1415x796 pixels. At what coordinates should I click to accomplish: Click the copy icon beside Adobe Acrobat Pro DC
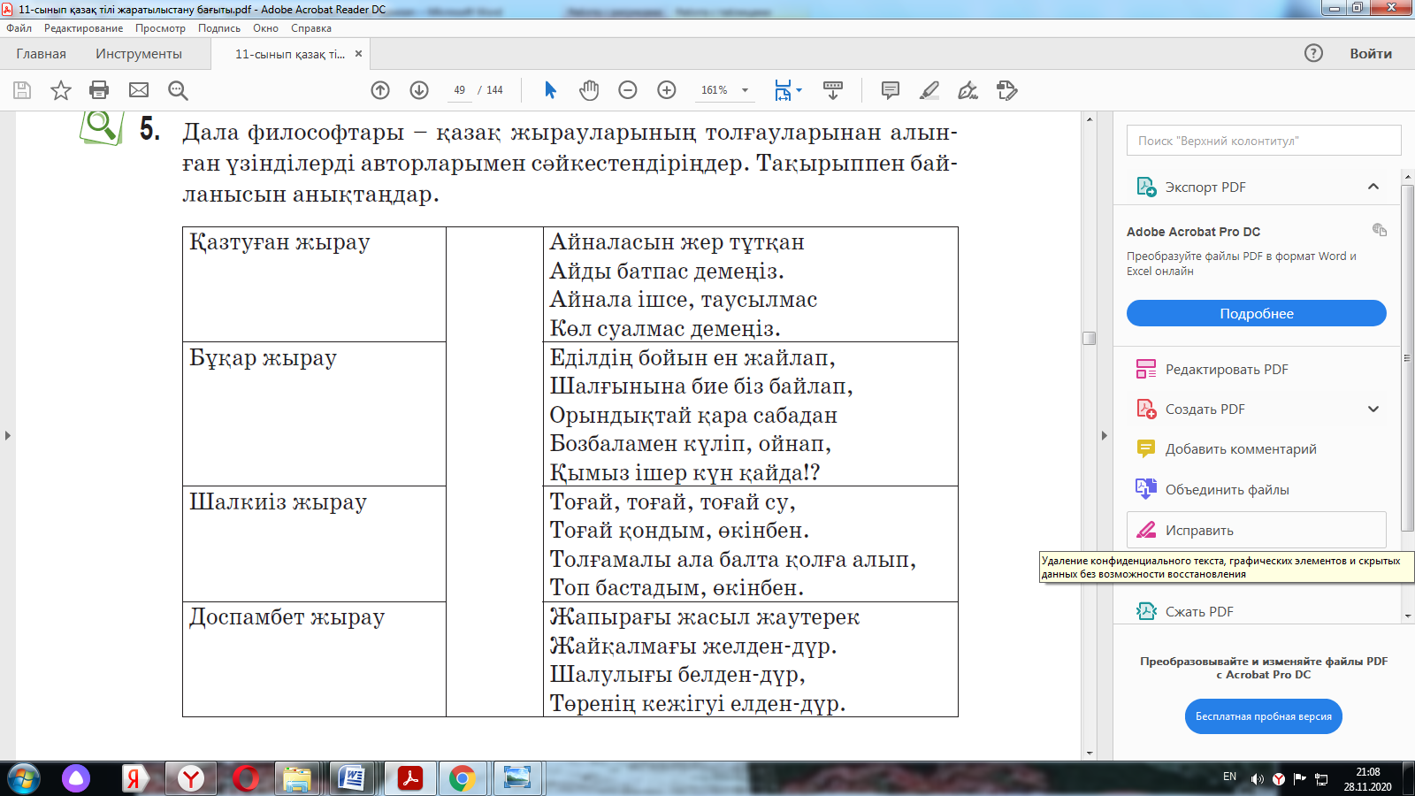point(1380,230)
